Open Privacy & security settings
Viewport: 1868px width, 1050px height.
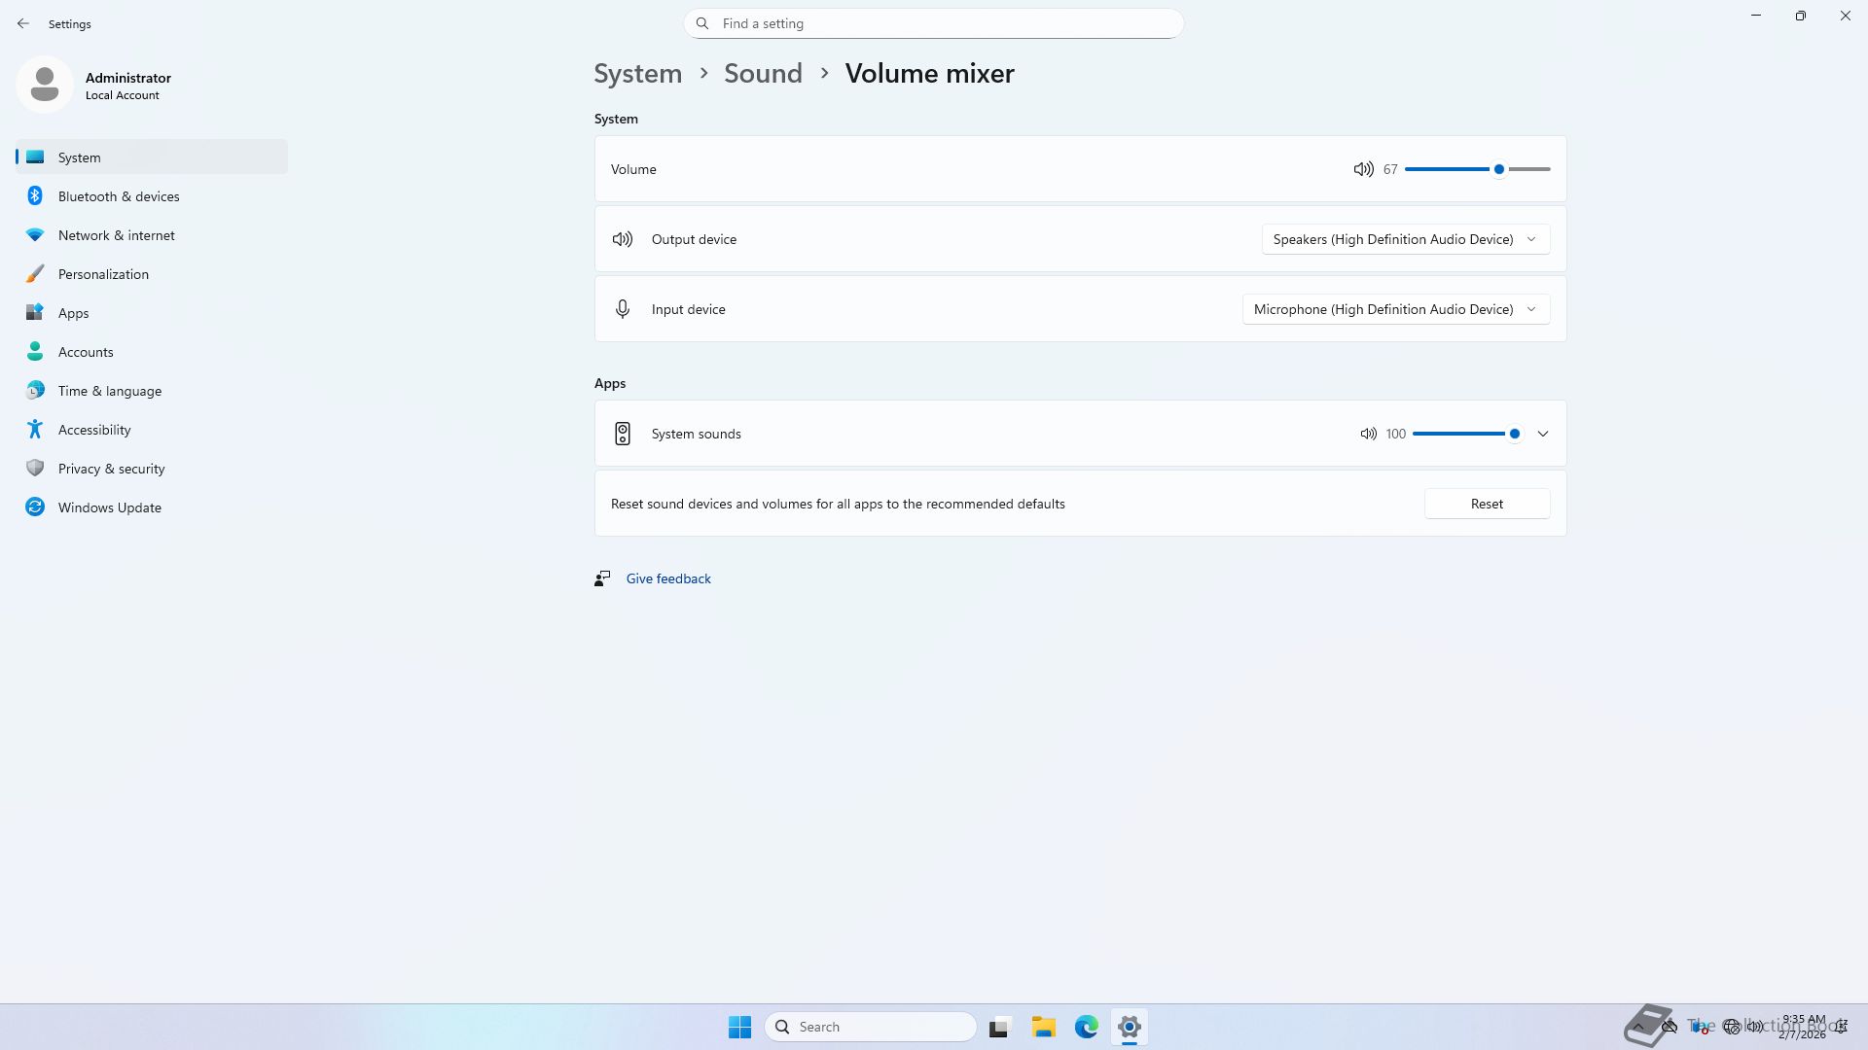(111, 469)
